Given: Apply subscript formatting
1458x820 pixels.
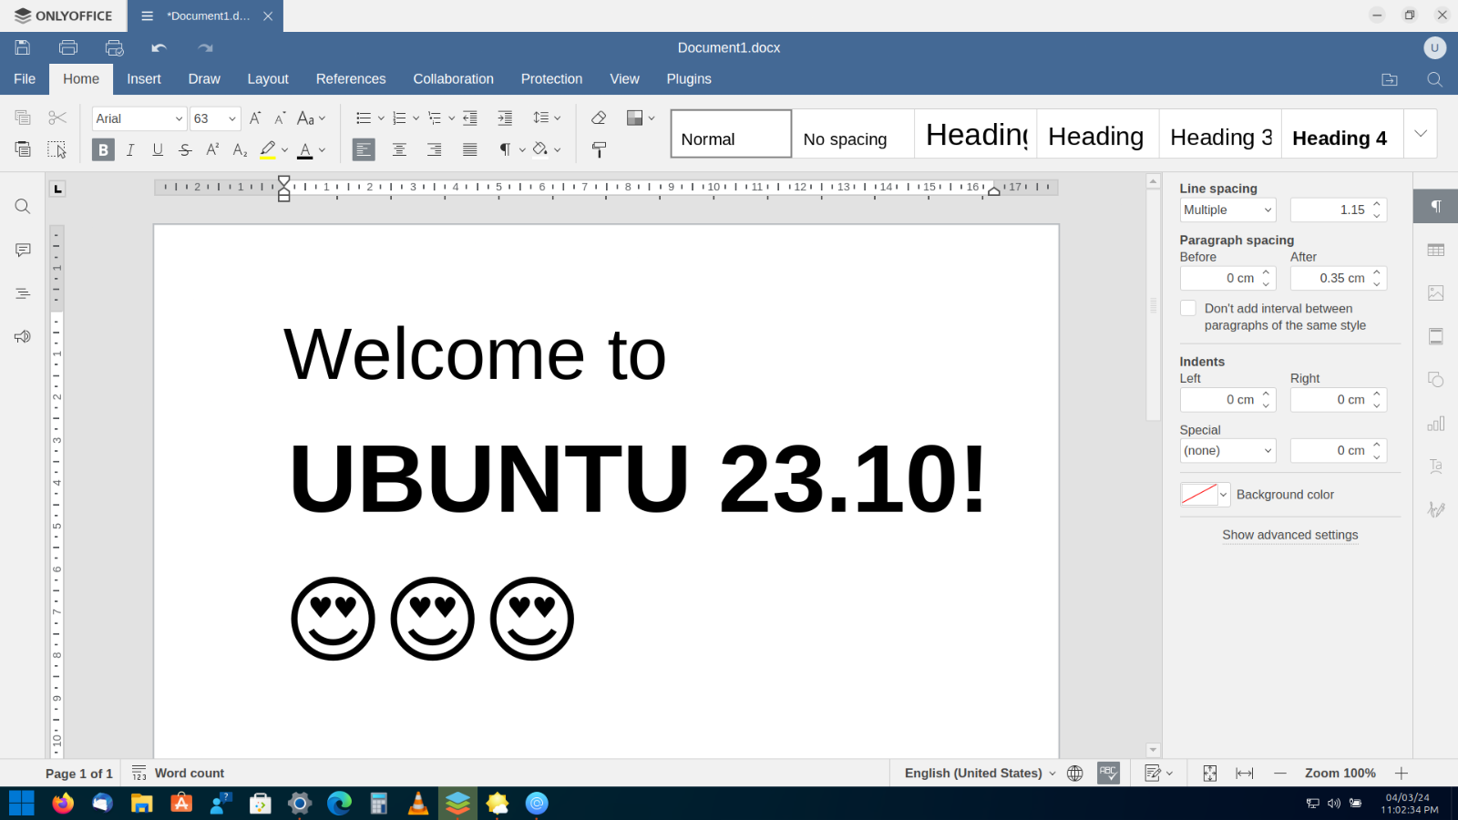Looking at the screenshot, I should [x=240, y=149].
